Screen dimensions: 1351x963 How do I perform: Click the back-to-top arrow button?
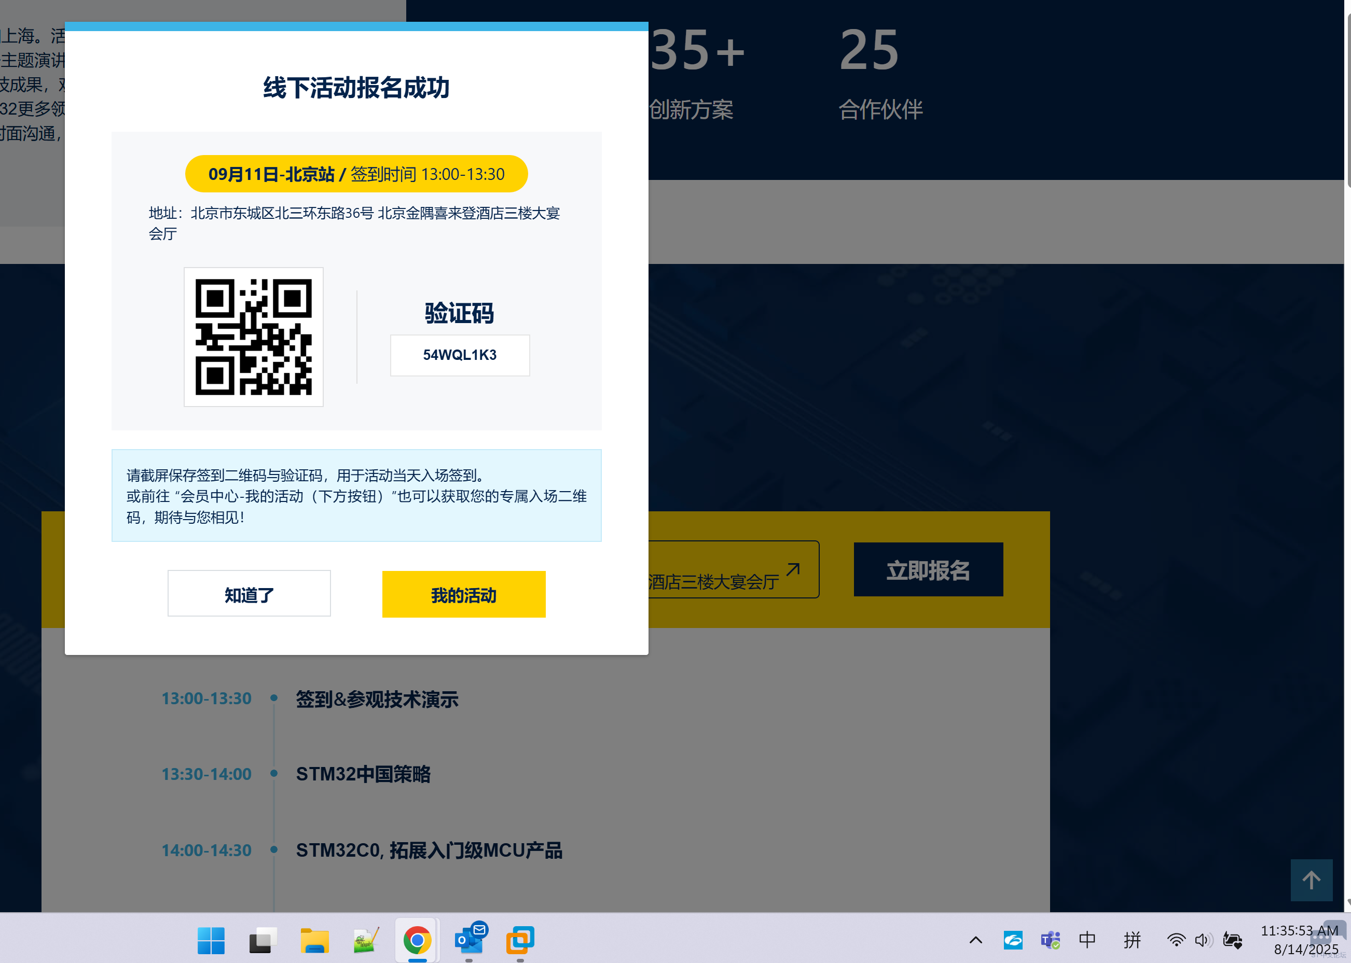point(1312,880)
